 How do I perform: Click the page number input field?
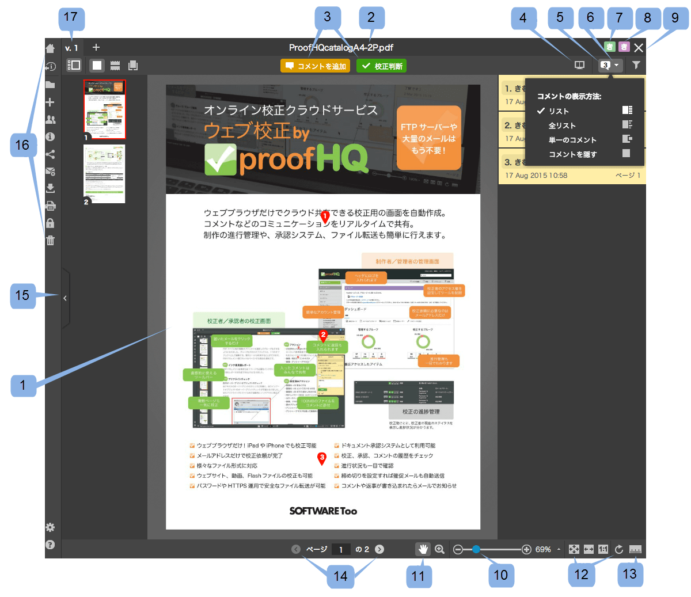pos(341,549)
